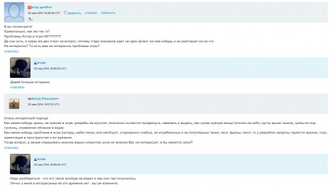The image size is (330, 187).
Task: Click the line 'Удивительно, как же так то?'
Action: tap(27, 32)
